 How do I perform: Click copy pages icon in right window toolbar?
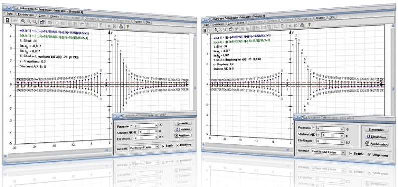click(x=283, y=26)
